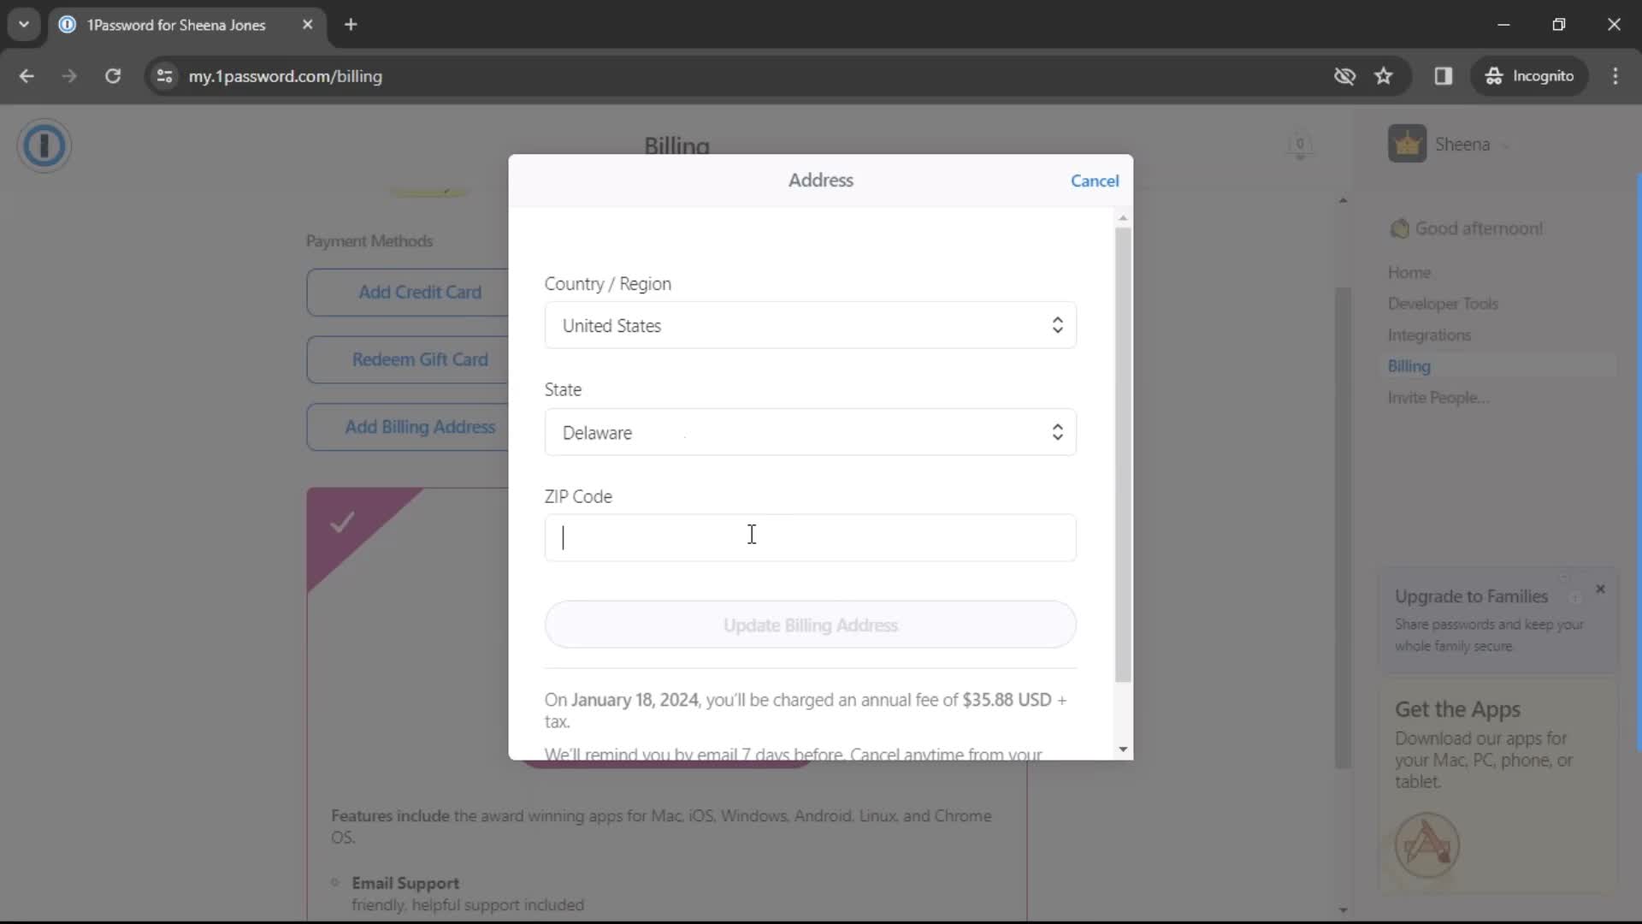Click the Incognito indicator
Viewport: 1642px width, 924px height.
click(1529, 76)
